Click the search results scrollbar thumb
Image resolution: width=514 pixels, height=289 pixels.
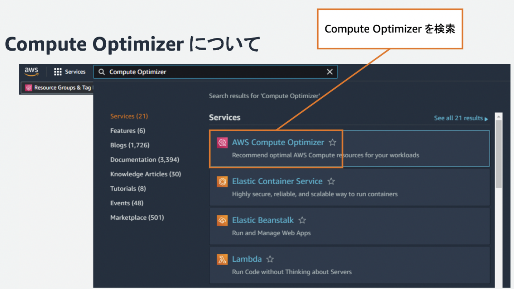[499, 154]
